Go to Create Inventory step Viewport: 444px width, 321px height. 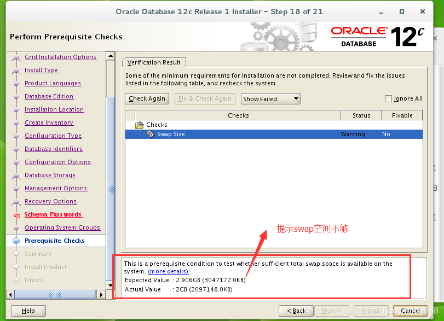point(49,122)
